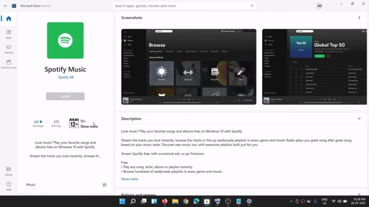Open the Library in sidebar

pyautogui.click(x=9, y=171)
